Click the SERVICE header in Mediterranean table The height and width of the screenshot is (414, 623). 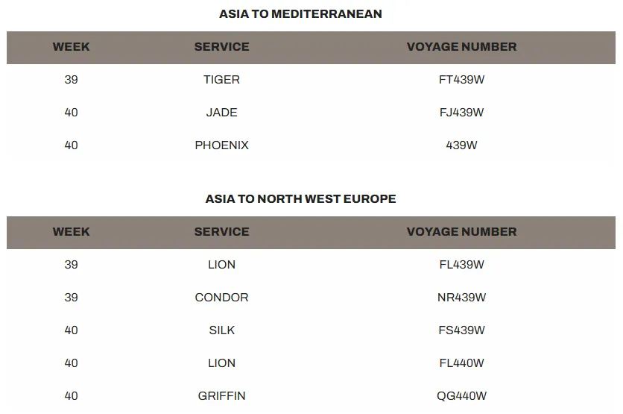[x=222, y=47]
